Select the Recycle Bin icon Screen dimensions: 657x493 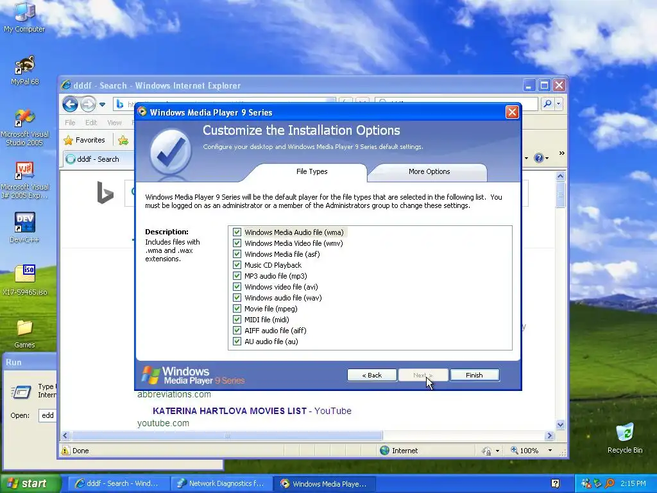pos(625,438)
